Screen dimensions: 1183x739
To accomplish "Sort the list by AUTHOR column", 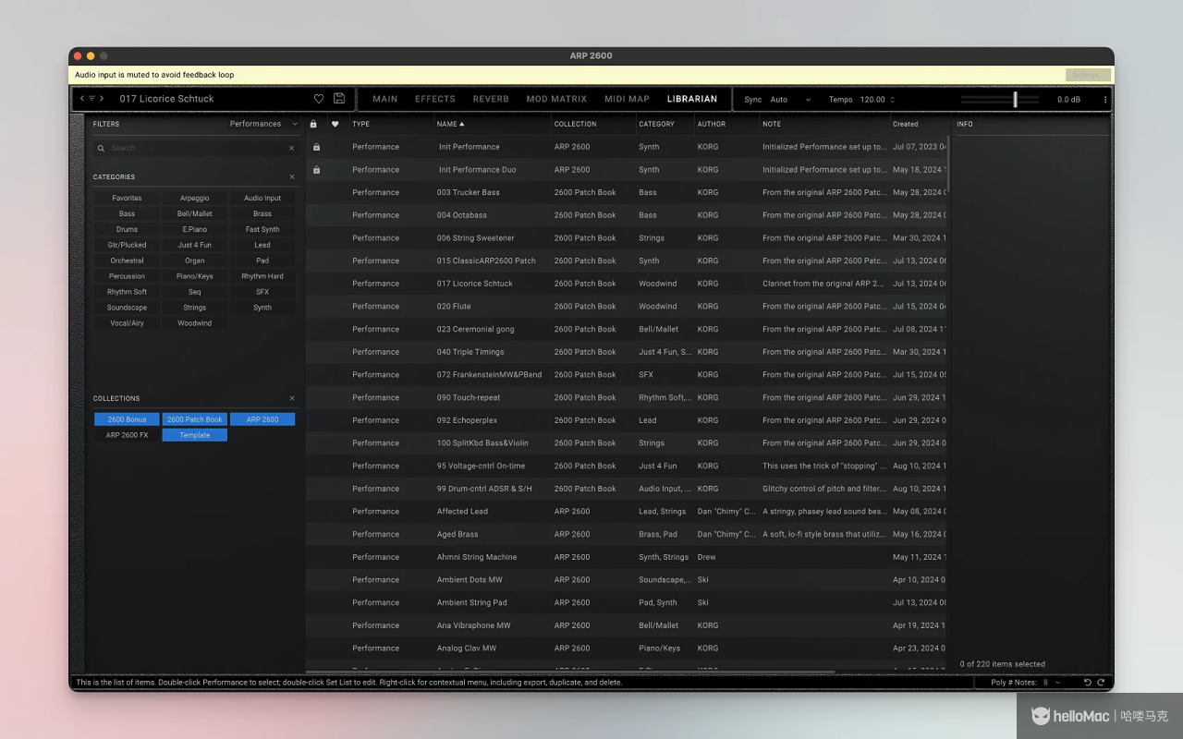I will point(712,124).
